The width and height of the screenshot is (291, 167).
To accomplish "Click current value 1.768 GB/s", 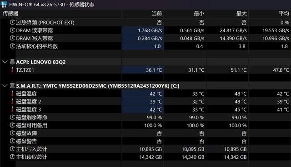I will (x=150, y=30).
